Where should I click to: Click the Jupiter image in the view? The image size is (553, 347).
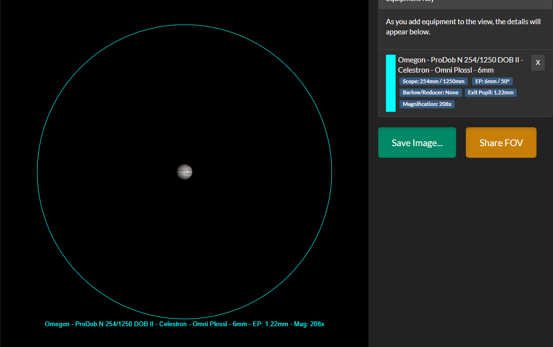pos(184,172)
